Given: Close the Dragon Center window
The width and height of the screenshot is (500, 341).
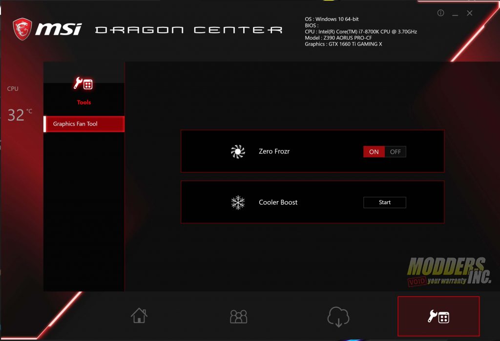Looking at the screenshot, I should 469,13.
